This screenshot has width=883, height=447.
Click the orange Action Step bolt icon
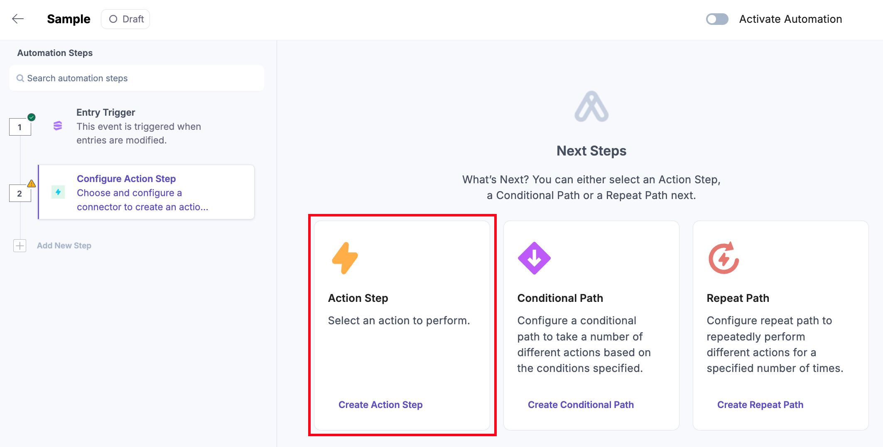[345, 258]
